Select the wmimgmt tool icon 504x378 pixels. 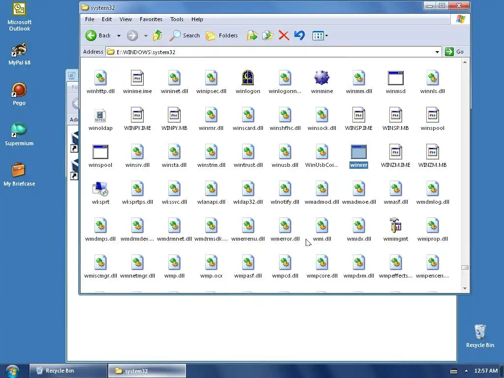396,225
